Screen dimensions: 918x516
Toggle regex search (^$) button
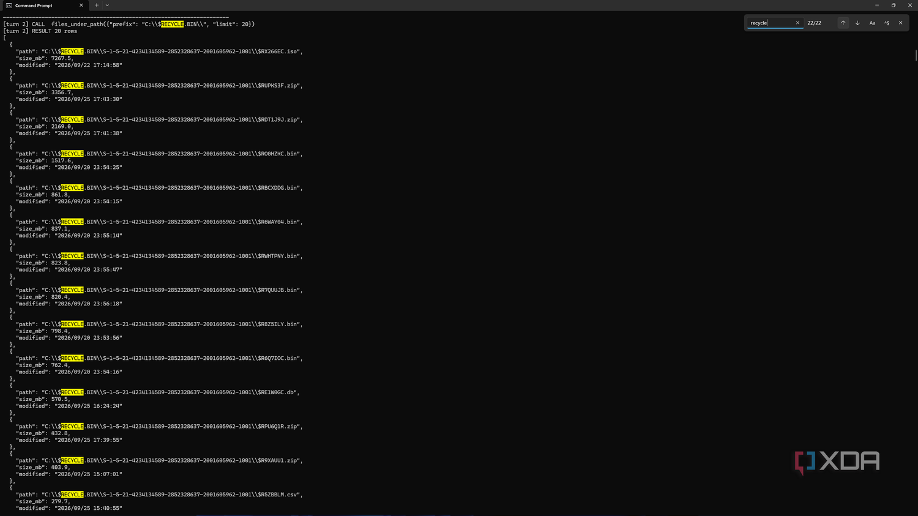tap(886, 23)
